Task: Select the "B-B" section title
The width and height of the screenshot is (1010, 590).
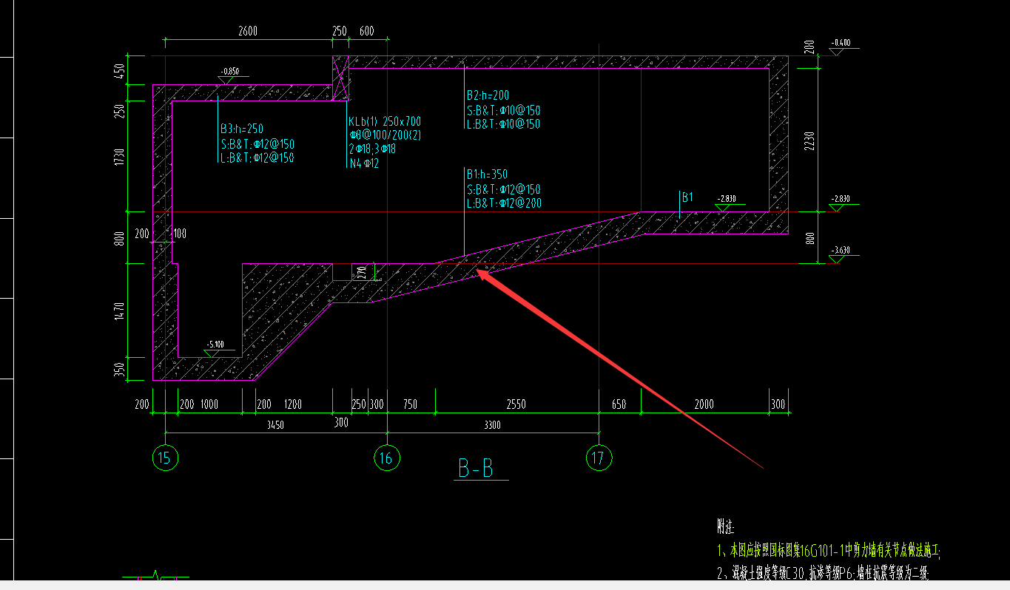Action: pos(476,469)
